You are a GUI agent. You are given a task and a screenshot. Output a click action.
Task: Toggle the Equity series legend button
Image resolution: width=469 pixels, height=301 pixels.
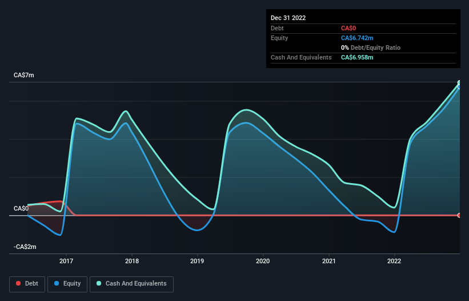pos(67,284)
